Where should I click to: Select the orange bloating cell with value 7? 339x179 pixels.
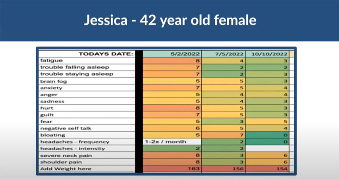[x=223, y=135]
